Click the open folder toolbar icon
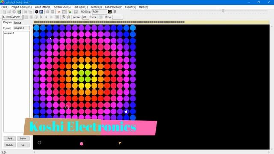The image size is (274, 154). (x=9, y=12)
